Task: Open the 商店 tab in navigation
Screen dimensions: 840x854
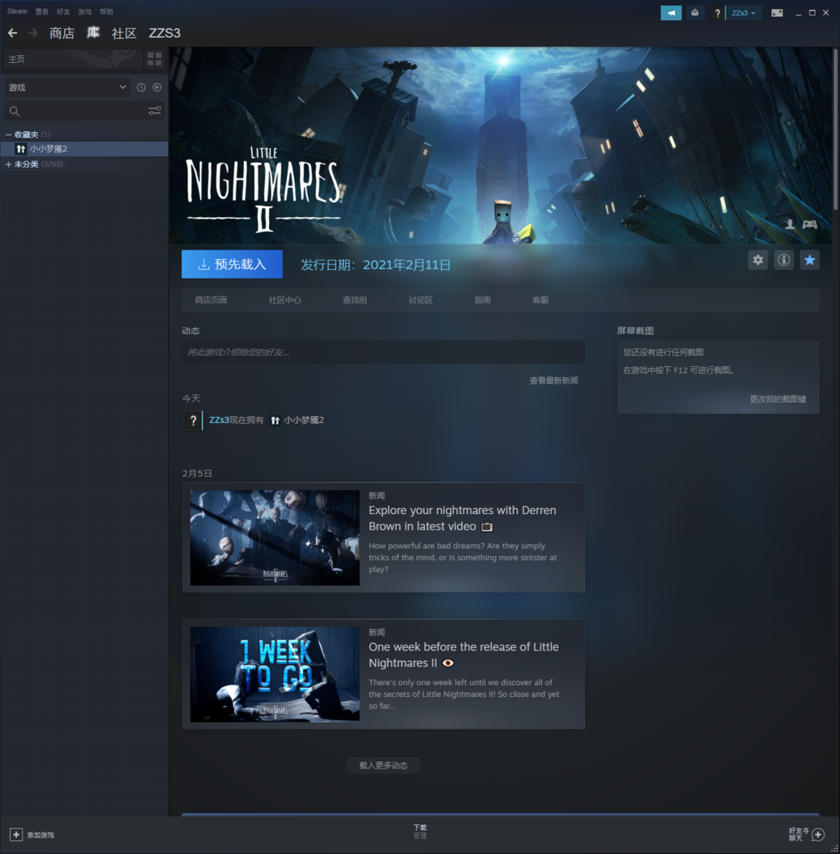Action: (62, 33)
